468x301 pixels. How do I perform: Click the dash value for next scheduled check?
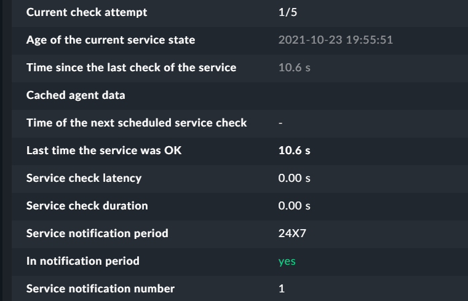coord(280,123)
